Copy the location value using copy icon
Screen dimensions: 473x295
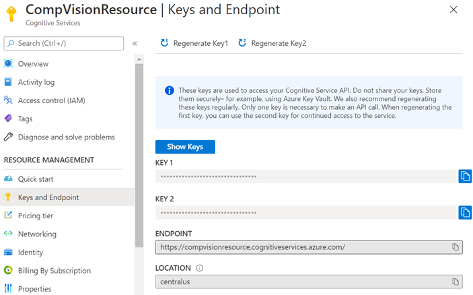pos(456,282)
